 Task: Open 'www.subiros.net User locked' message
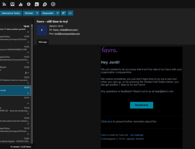click(x=15, y=121)
